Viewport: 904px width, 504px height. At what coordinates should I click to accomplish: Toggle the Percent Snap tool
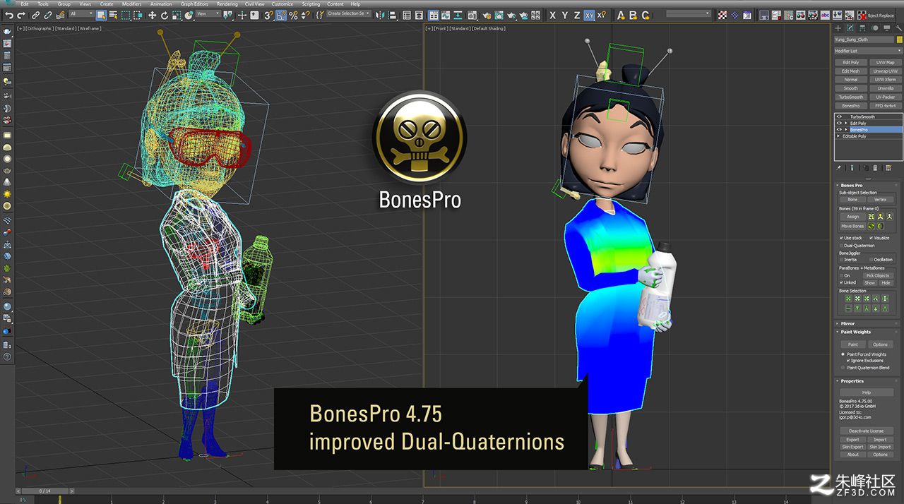pos(293,15)
